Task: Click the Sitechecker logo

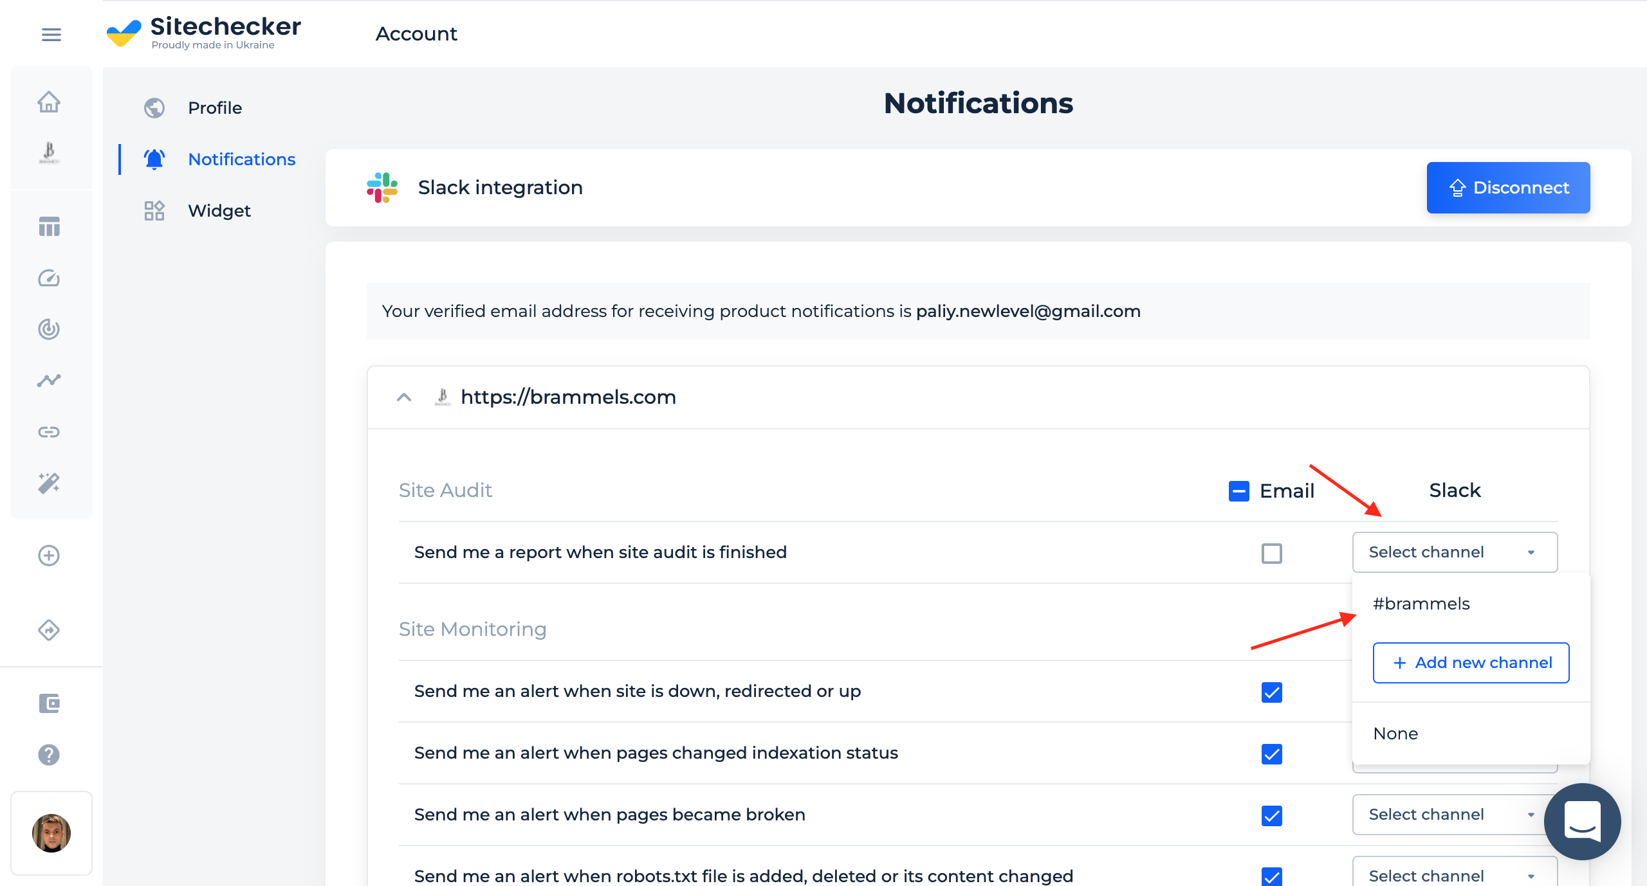Action: (x=203, y=32)
